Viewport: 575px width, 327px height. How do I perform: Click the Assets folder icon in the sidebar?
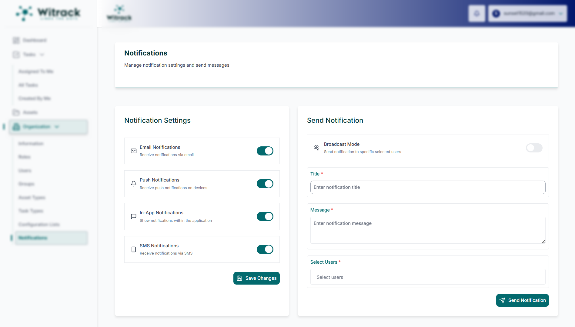[16, 112]
